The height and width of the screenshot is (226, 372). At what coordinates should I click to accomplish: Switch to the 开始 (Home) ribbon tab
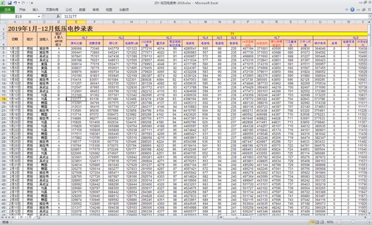(22, 10)
